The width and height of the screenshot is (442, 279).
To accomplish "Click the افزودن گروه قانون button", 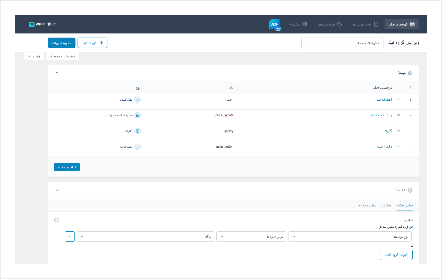I will 396,255.
